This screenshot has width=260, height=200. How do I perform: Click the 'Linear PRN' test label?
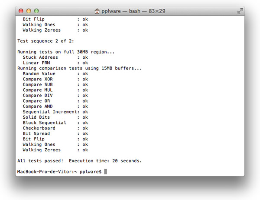pos(36,63)
